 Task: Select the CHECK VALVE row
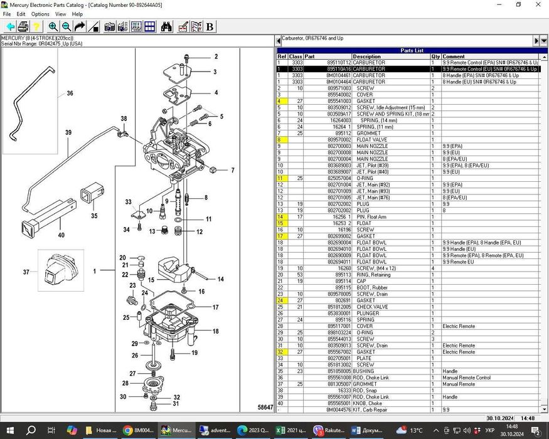click(x=408, y=307)
